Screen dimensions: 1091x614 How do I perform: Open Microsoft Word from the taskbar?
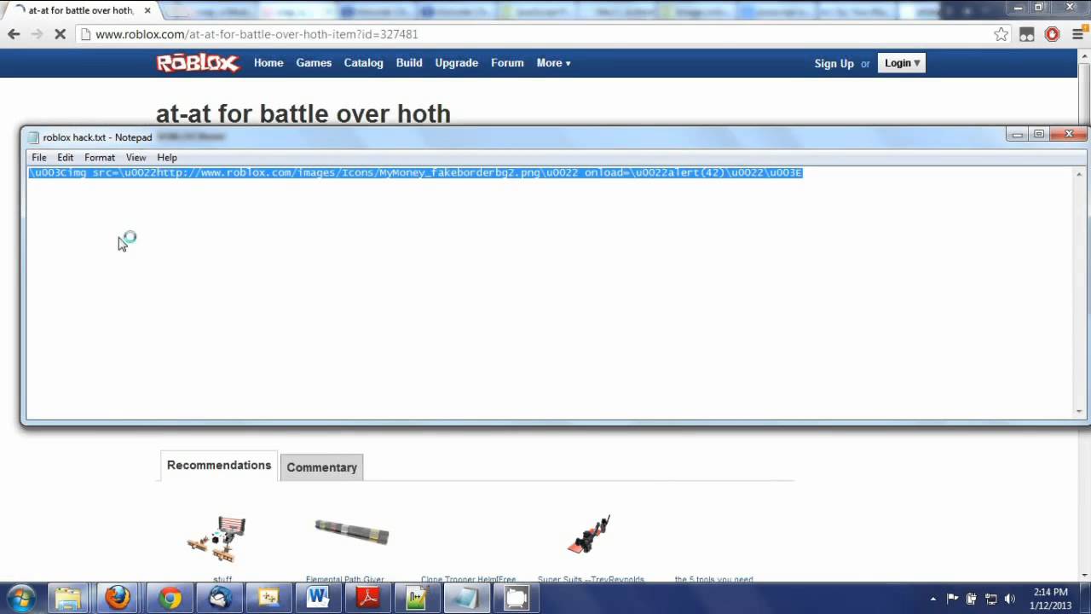tap(318, 598)
